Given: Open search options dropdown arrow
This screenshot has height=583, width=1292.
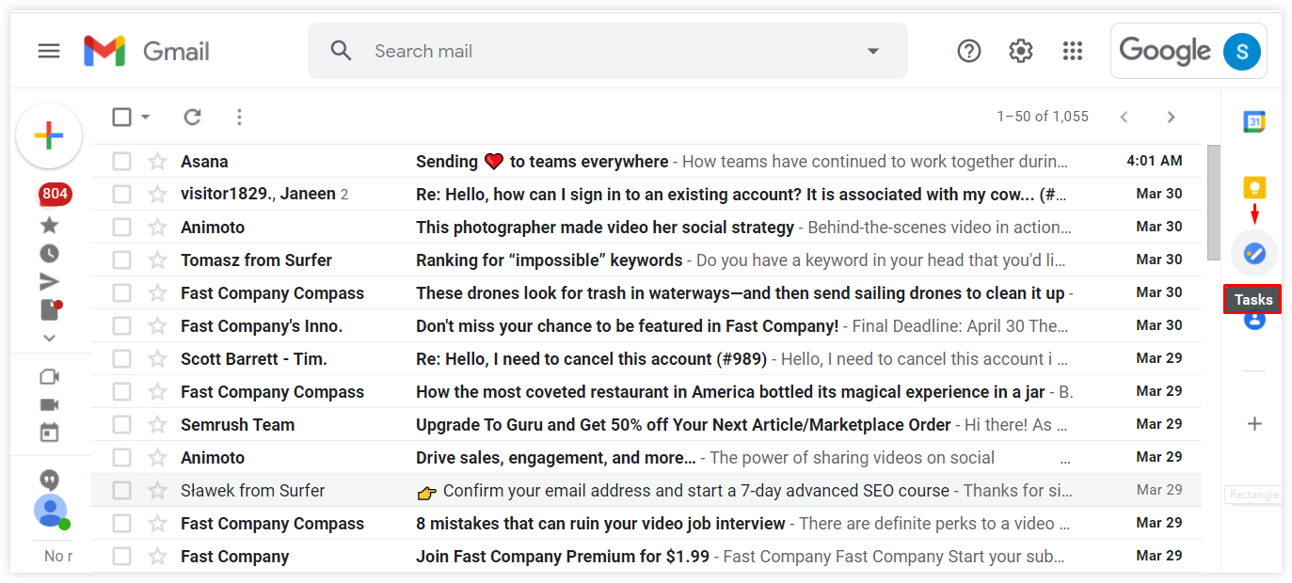Looking at the screenshot, I should 871,51.
